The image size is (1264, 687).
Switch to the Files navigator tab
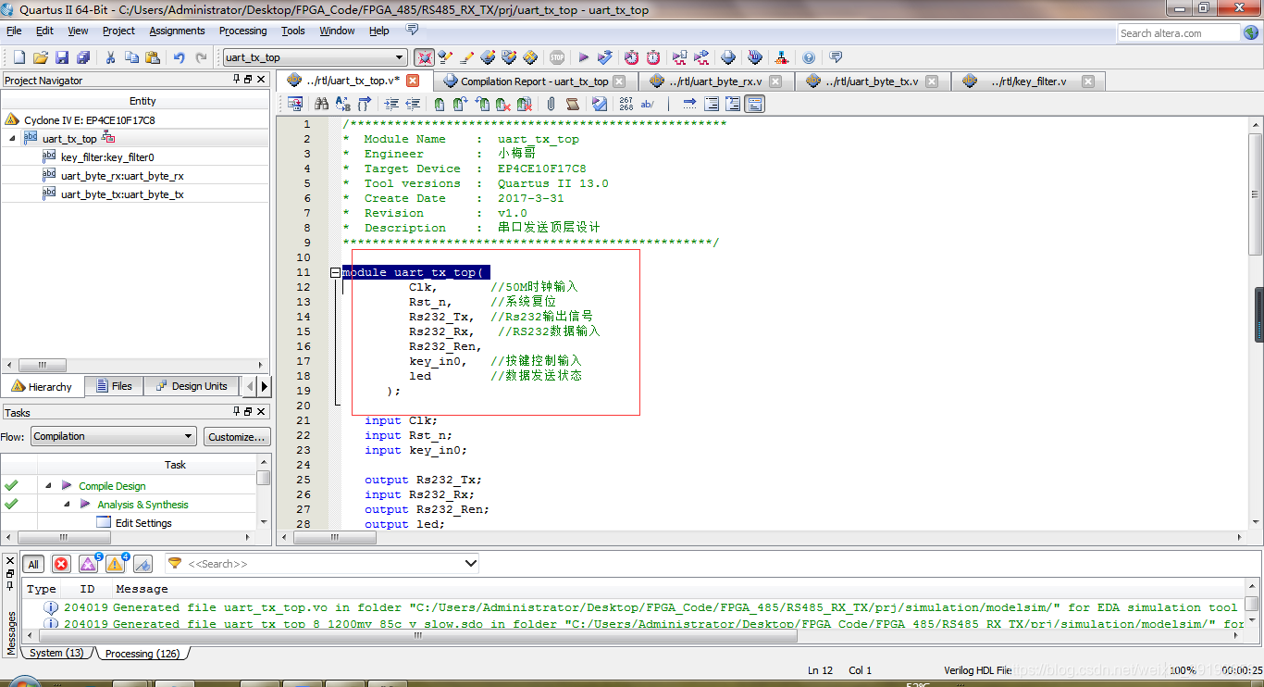pyautogui.click(x=113, y=386)
